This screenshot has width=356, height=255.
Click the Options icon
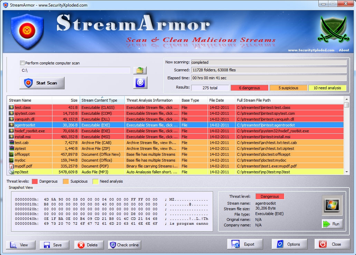280,244
